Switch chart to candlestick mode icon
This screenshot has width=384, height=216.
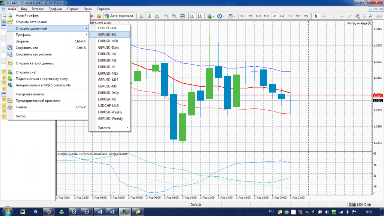tap(150, 16)
